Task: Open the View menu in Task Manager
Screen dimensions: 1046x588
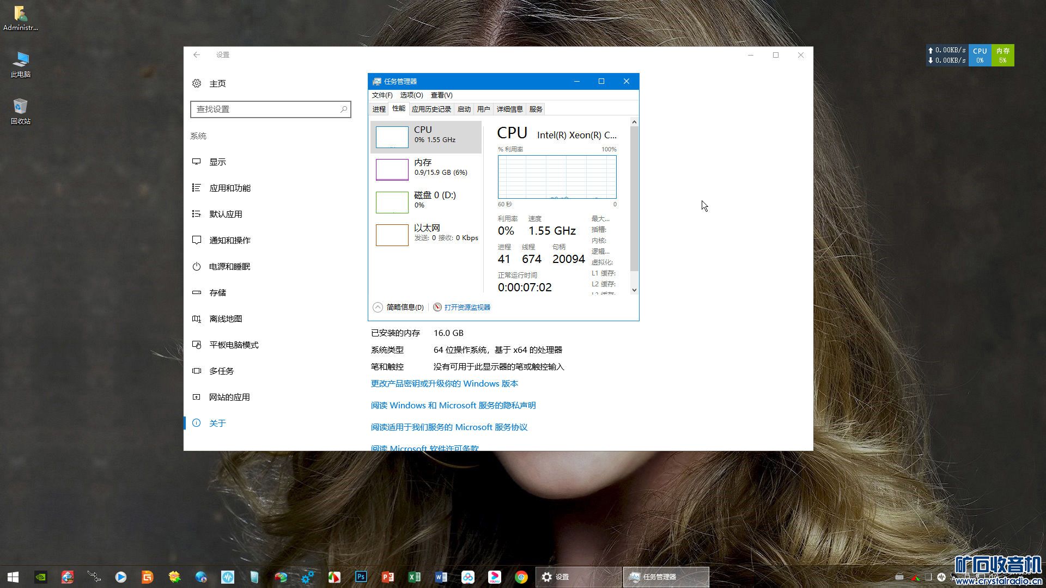Action: 441,95
